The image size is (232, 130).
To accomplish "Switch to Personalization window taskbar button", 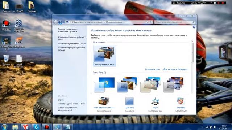I will click(x=57, y=127).
